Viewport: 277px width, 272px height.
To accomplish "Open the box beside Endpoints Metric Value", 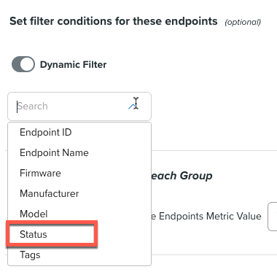I will [273, 217].
